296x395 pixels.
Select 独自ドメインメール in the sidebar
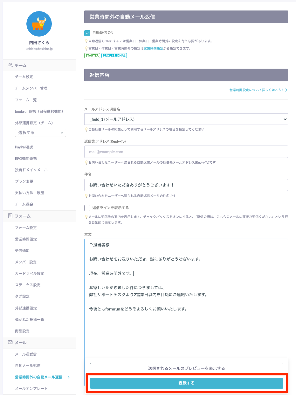point(31,170)
